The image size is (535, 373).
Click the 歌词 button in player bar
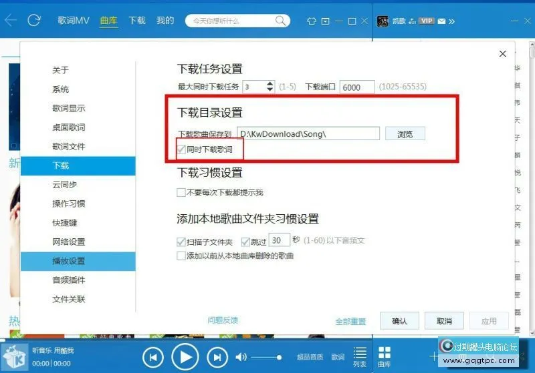click(x=338, y=357)
